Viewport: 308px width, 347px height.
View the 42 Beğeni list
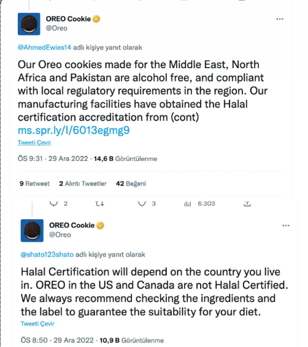pos(131,184)
